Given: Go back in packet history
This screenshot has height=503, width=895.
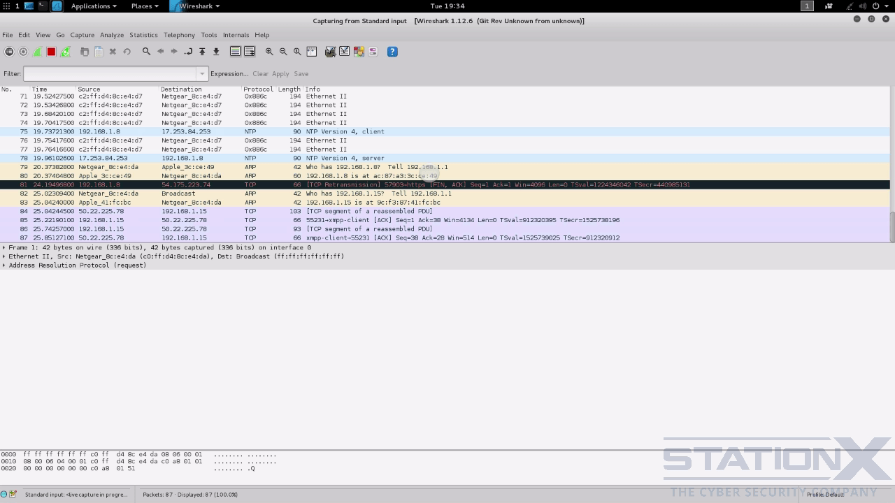Looking at the screenshot, I should click(160, 52).
